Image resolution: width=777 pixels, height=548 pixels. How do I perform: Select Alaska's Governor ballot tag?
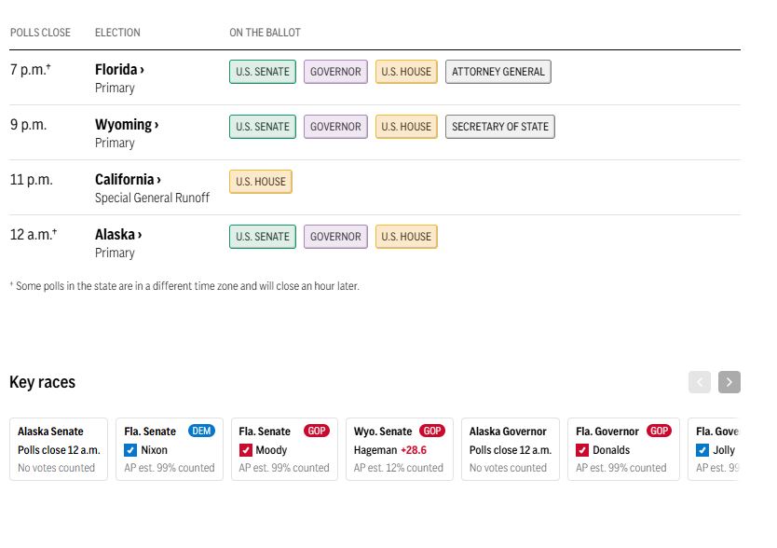coord(335,237)
